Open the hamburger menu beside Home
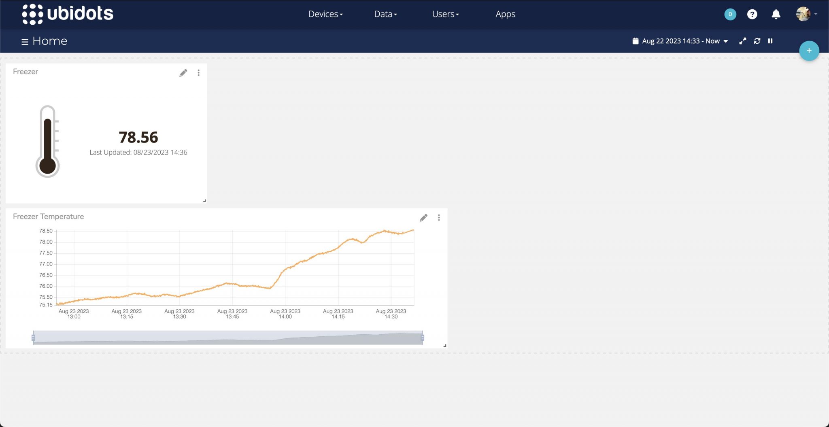Viewport: 829px width, 427px height. [25, 42]
